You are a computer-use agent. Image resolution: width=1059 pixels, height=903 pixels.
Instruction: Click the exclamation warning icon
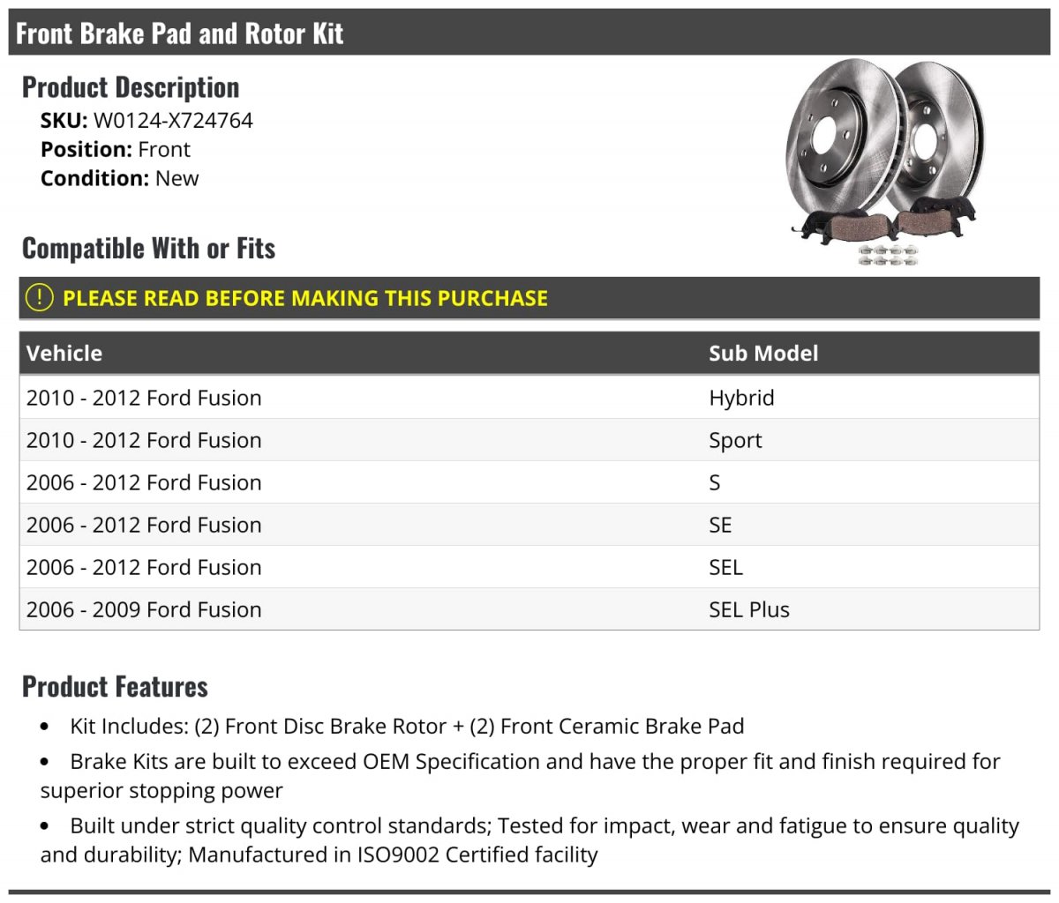pyautogui.click(x=39, y=298)
